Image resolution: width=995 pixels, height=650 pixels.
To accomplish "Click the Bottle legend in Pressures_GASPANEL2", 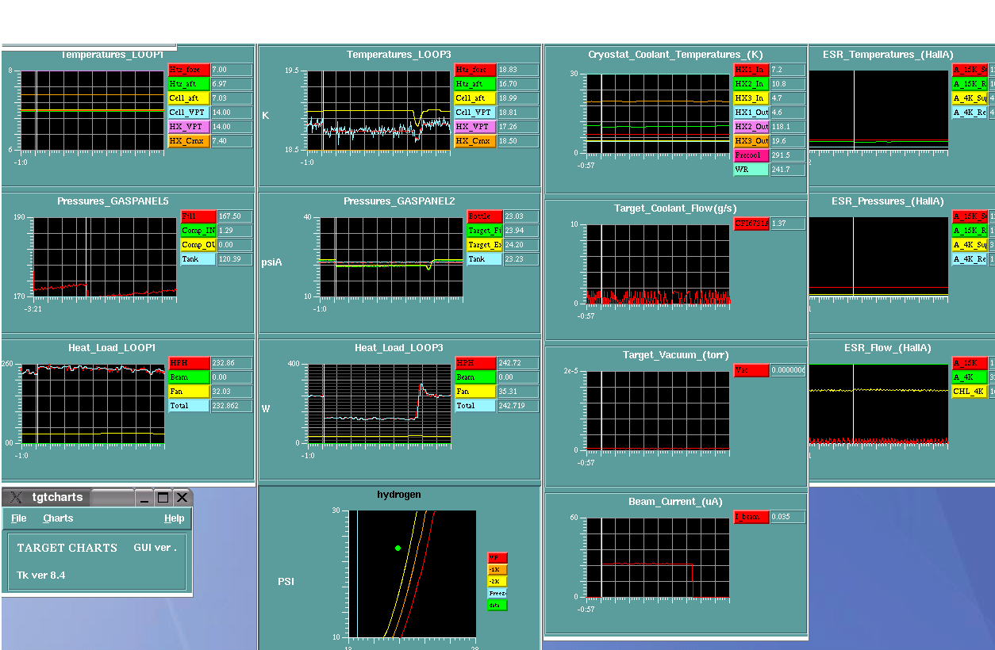I will [484, 216].
